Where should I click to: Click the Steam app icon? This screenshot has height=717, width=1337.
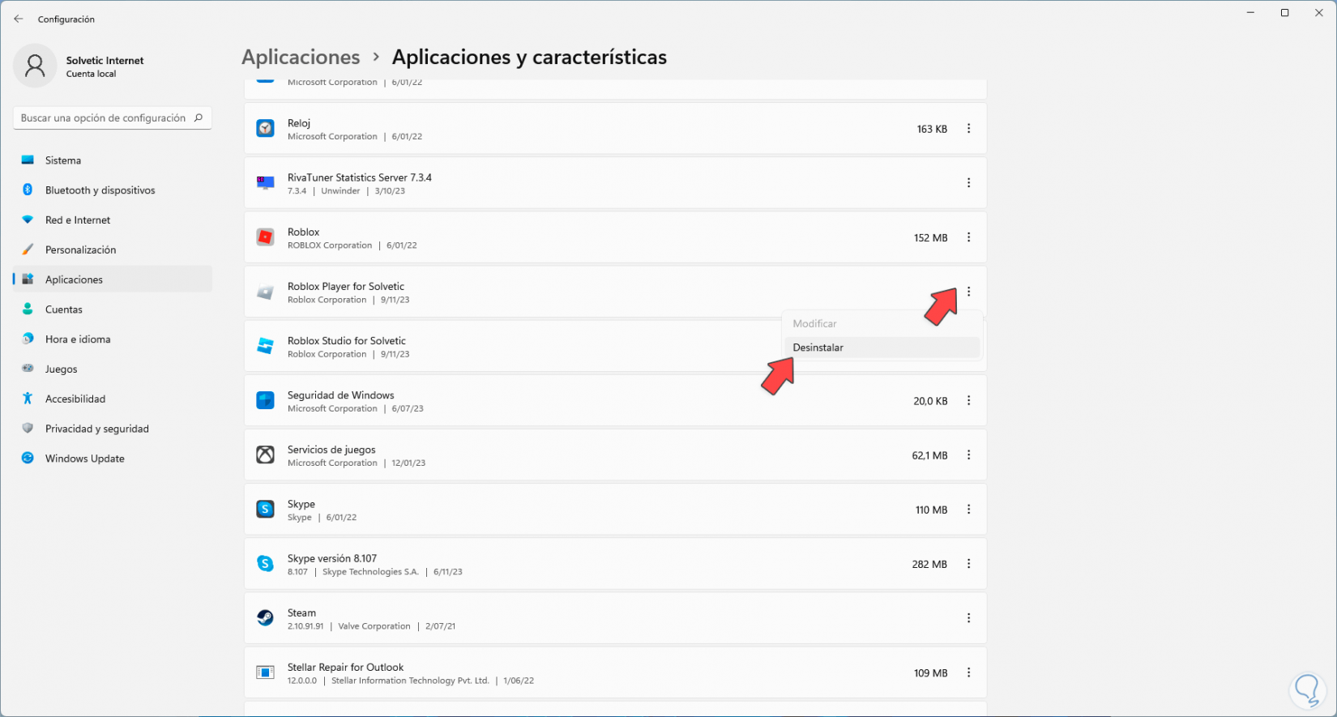coord(265,618)
